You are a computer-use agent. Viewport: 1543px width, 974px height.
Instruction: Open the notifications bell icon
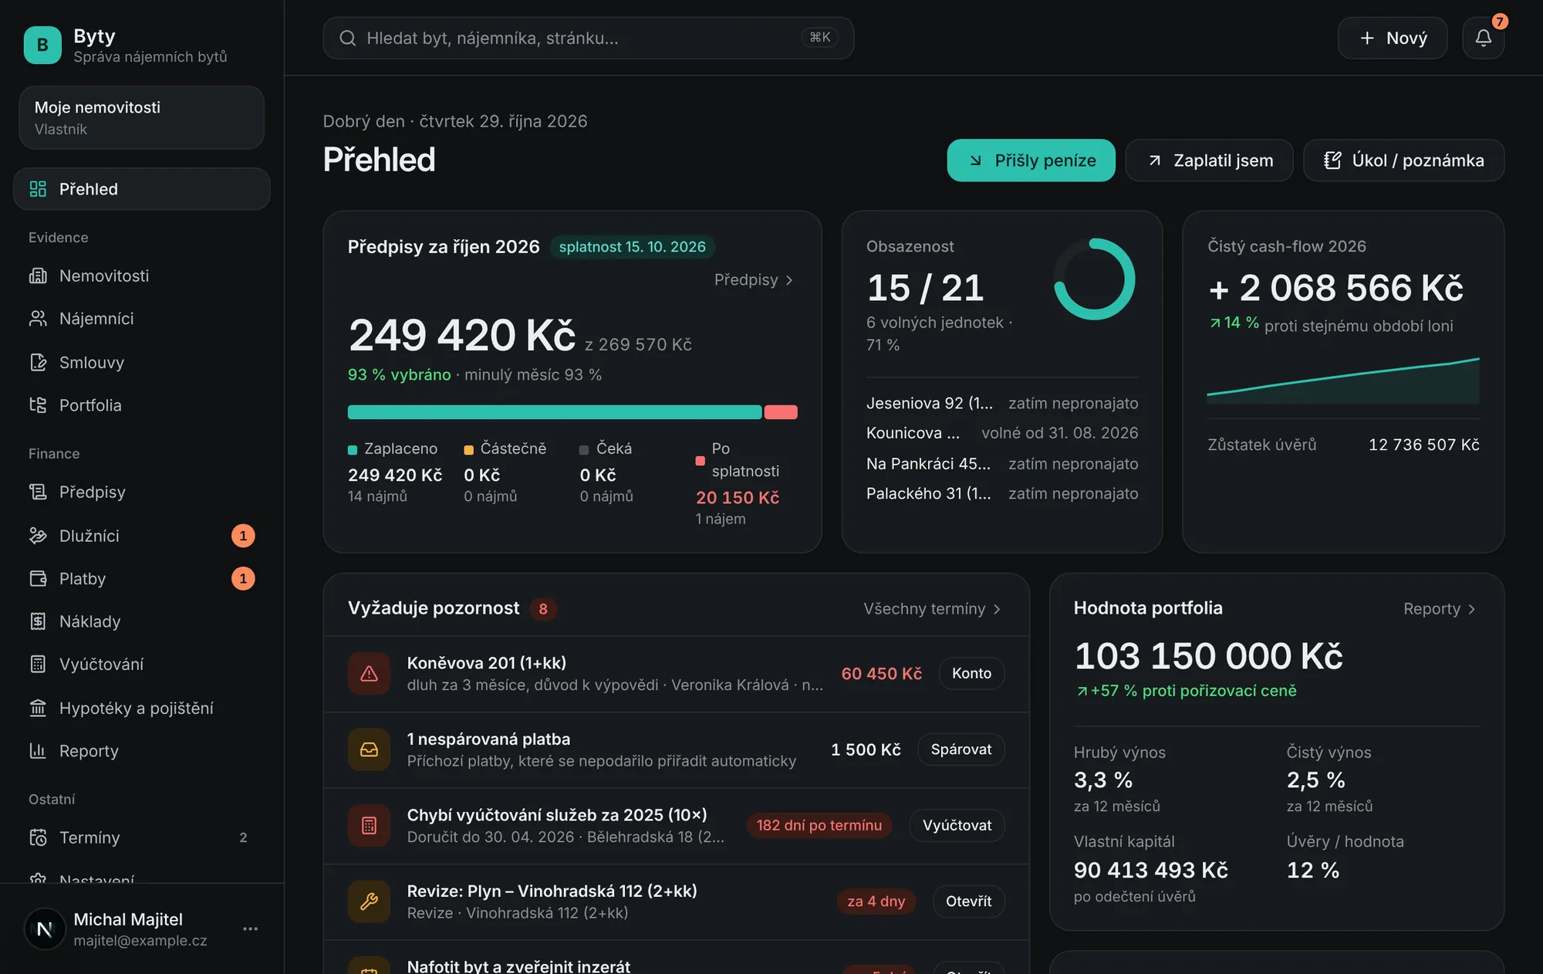click(1483, 38)
